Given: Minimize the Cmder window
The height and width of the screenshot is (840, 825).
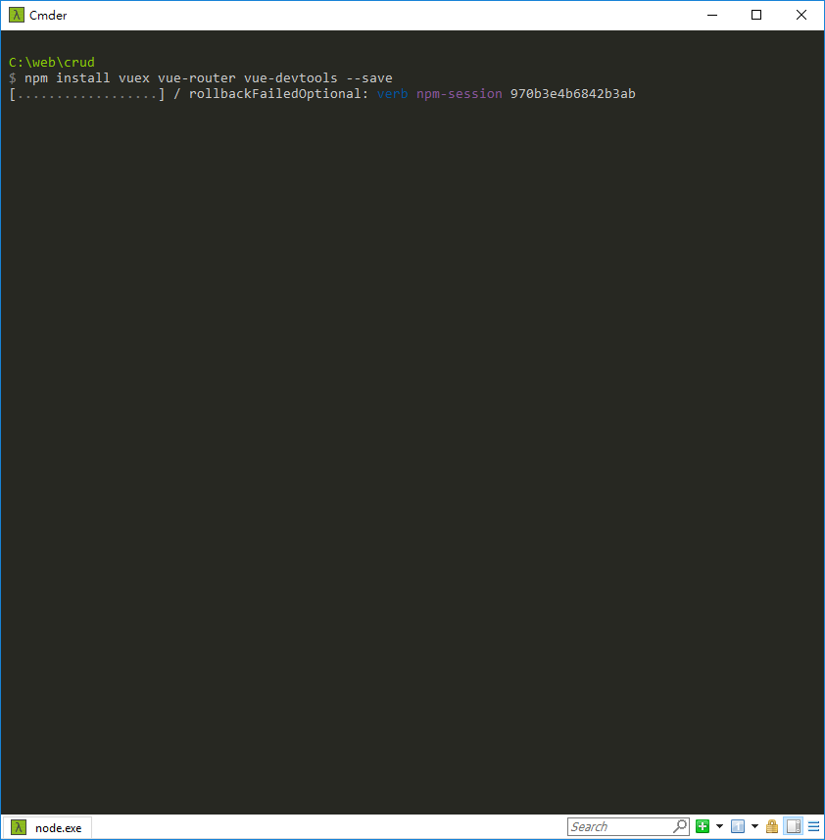Looking at the screenshot, I should (712, 15).
